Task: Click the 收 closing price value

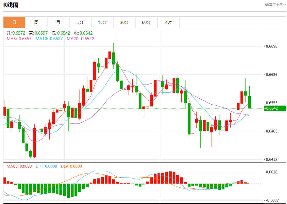Action: (83, 33)
